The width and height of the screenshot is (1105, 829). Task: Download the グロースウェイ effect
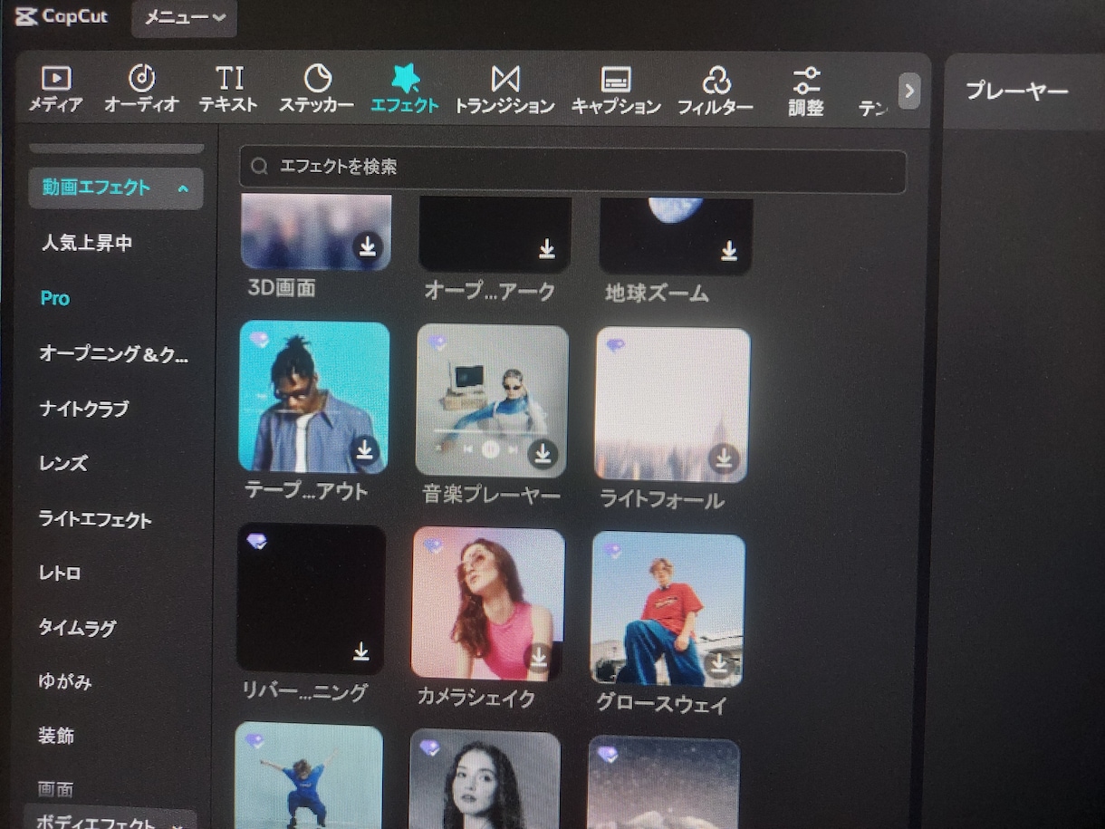click(718, 663)
